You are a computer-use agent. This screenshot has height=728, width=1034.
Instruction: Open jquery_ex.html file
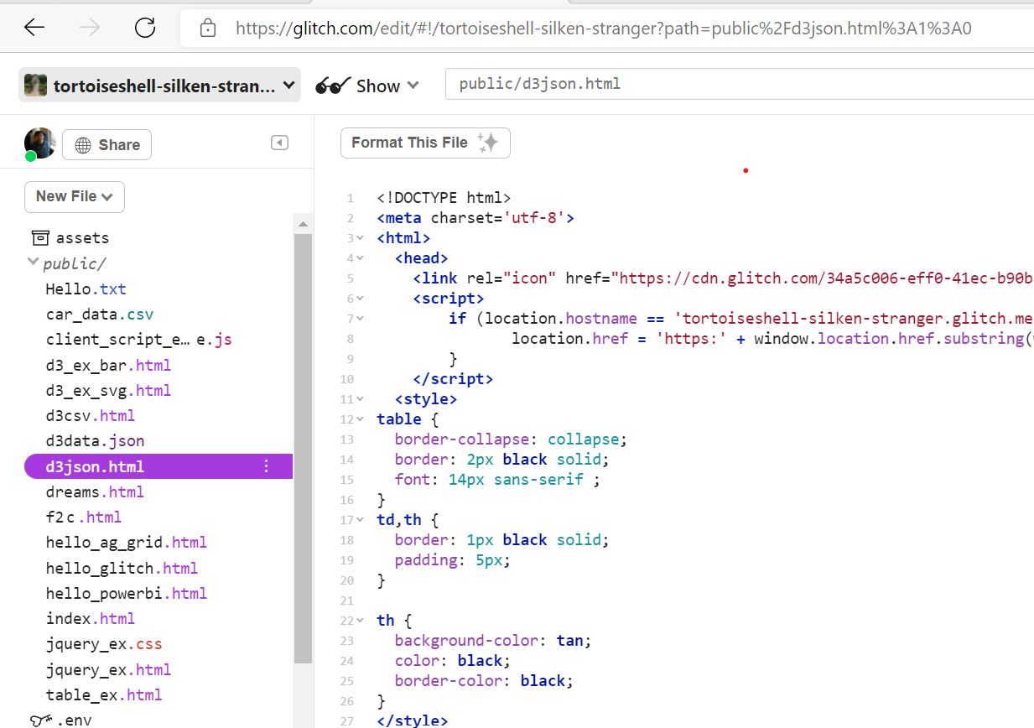108,669
